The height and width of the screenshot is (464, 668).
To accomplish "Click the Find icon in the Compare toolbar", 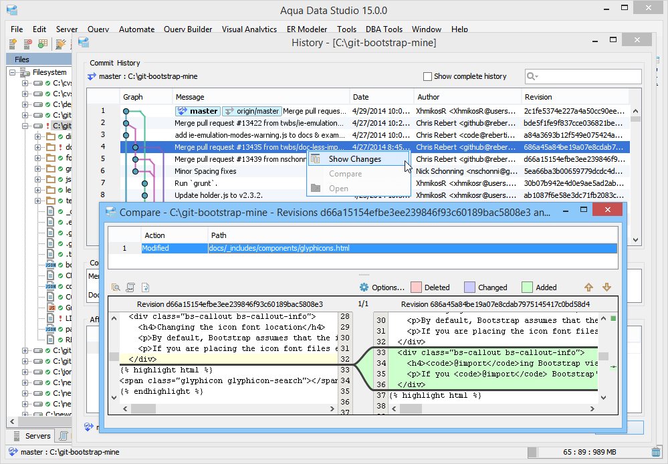I will (x=116, y=287).
